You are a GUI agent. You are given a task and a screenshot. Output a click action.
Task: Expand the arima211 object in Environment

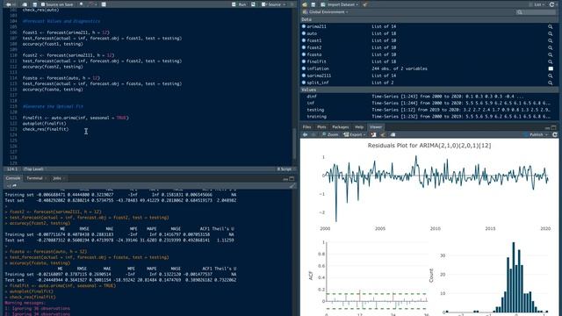pyautogui.click(x=304, y=26)
